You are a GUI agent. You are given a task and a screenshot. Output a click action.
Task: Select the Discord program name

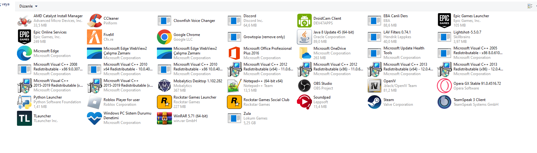(250, 16)
